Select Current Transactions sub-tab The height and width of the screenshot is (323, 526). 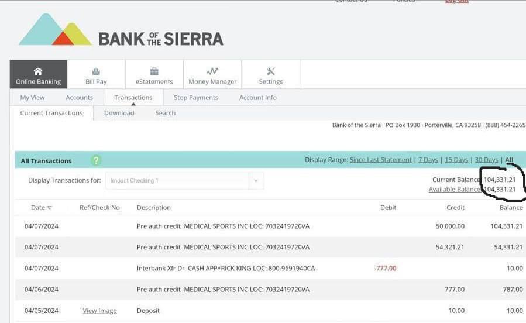(x=51, y=113)
